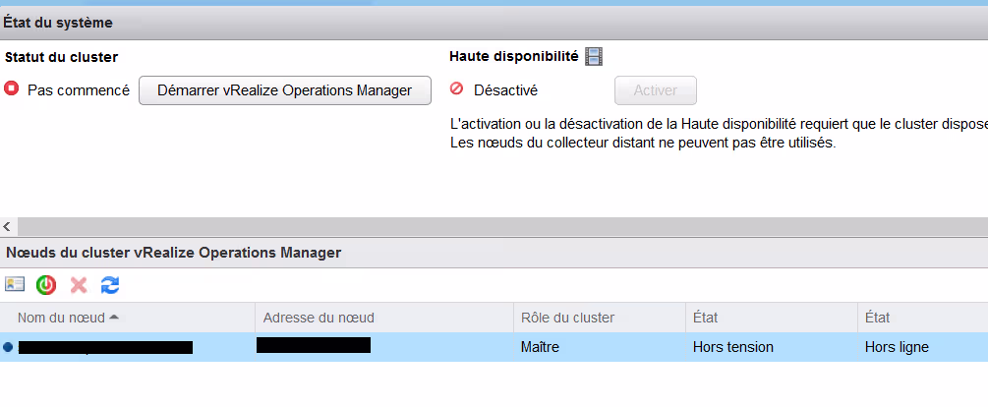The width and height of the screenshot is (988, 407).
Task: Click the red Pas commencé status icon
Action: [x=13, y=89]
